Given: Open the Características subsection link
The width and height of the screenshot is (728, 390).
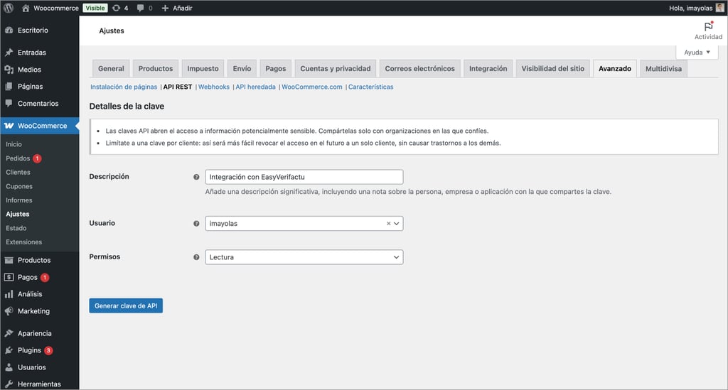Looking at the screenshot, I should click(x=370, y=87).
